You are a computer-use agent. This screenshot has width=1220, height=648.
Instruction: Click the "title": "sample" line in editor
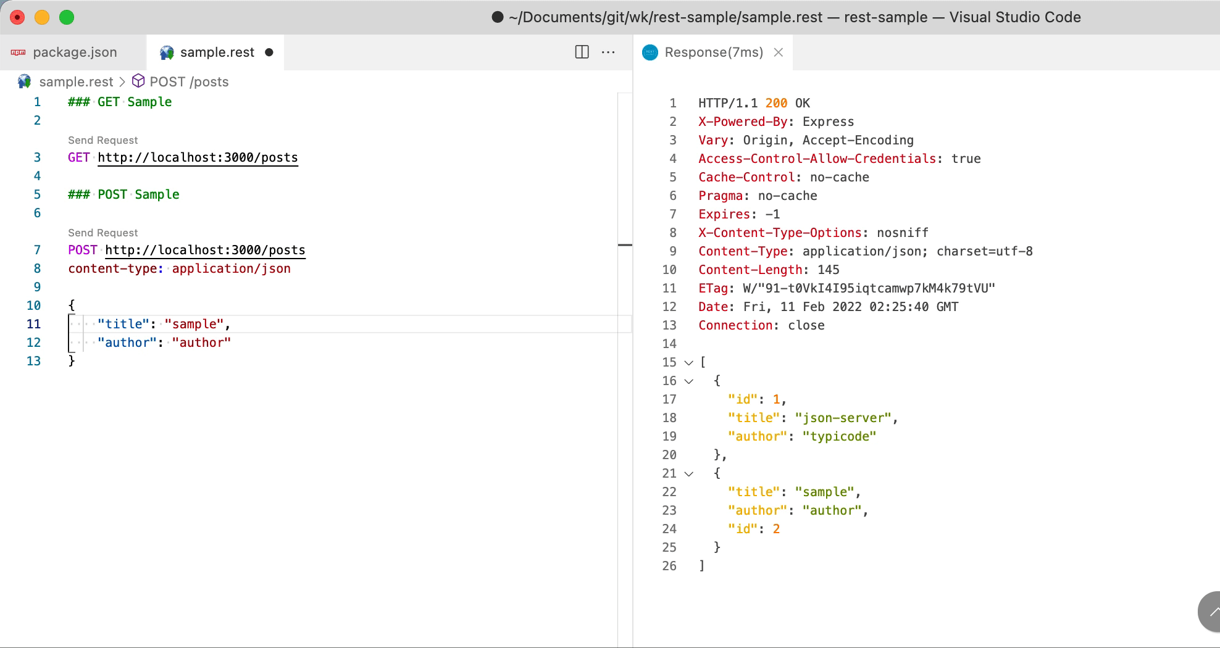pyautogui.click(x=164, y=324)
